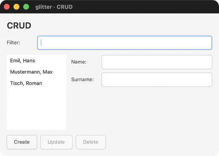Click into the Name input field
219x156 pixels.
tap(157, 62)
